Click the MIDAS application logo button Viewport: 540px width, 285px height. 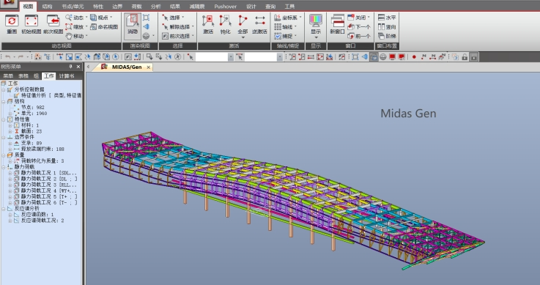point(8,4)
